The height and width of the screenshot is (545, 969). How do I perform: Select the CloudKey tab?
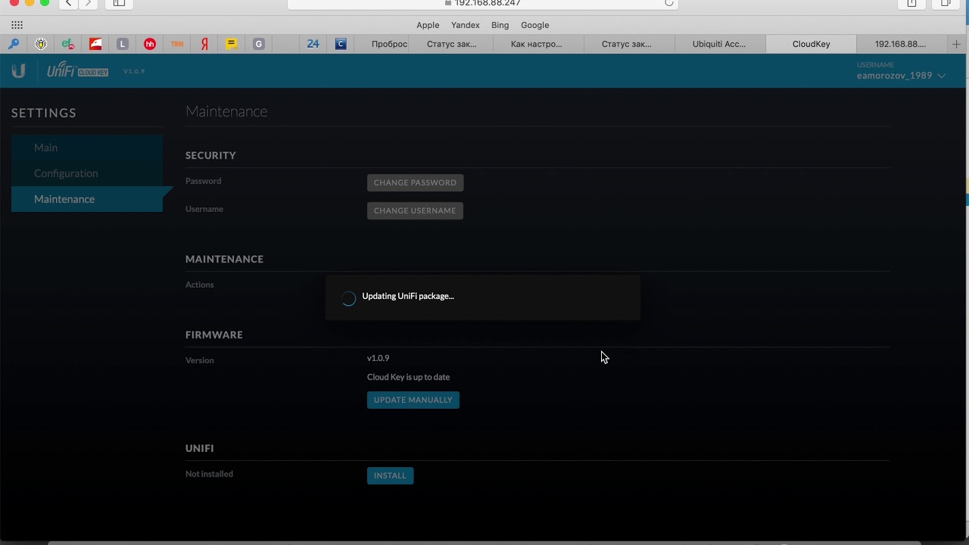point(812,44)
